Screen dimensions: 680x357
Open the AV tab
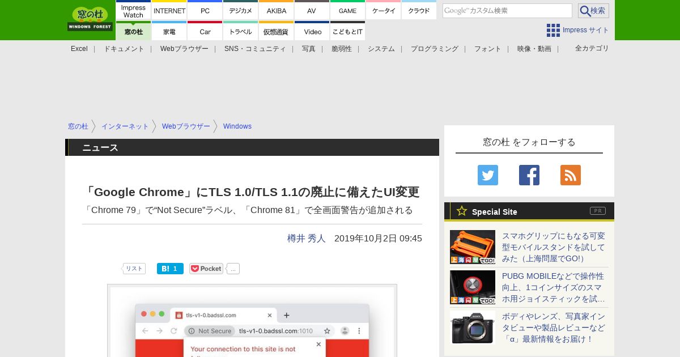tap(312, 11)
